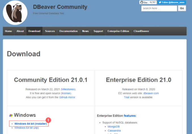
Task: Click 'Support of NoSQL databases:' text
Action: click(x=120, y=123)
